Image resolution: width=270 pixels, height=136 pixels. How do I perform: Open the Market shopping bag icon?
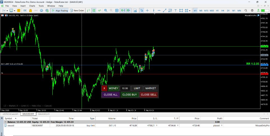(30, 10)
